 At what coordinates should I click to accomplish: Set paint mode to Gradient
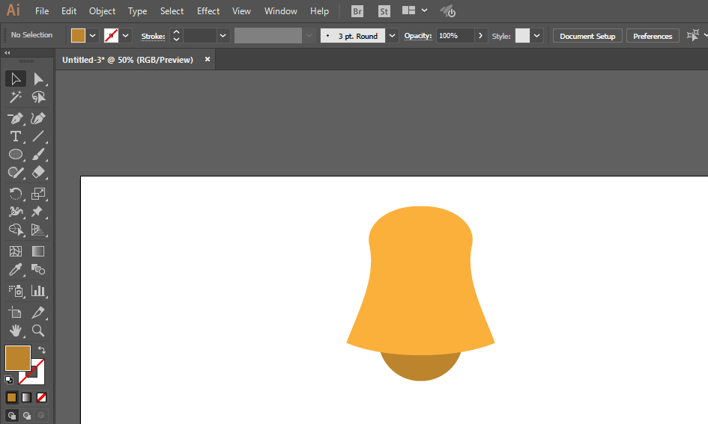tap(27, 397)
